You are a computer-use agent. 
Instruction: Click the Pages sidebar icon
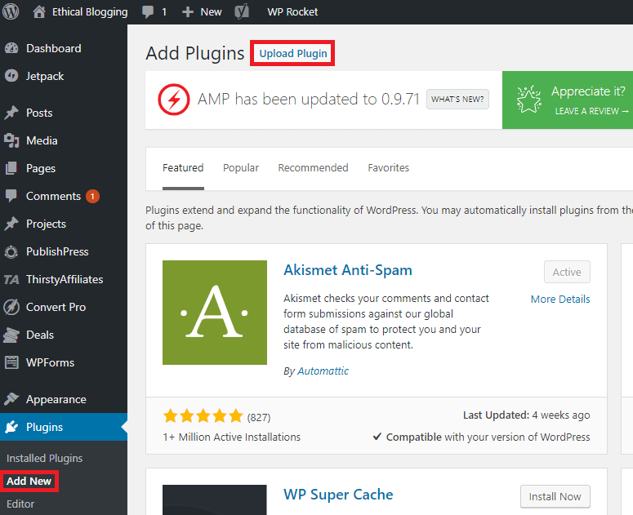click(11, 168)
